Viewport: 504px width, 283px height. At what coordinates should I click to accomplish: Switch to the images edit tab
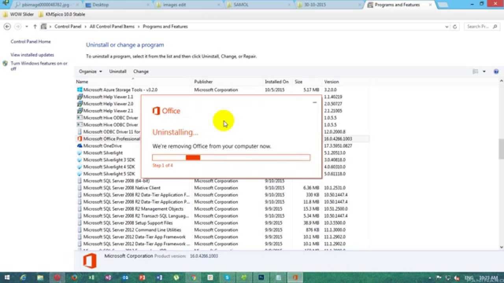tap(189, 5)
